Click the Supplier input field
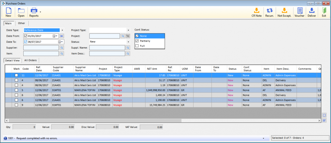The width and height of the screenshot is (331, 143). (41, 48)
